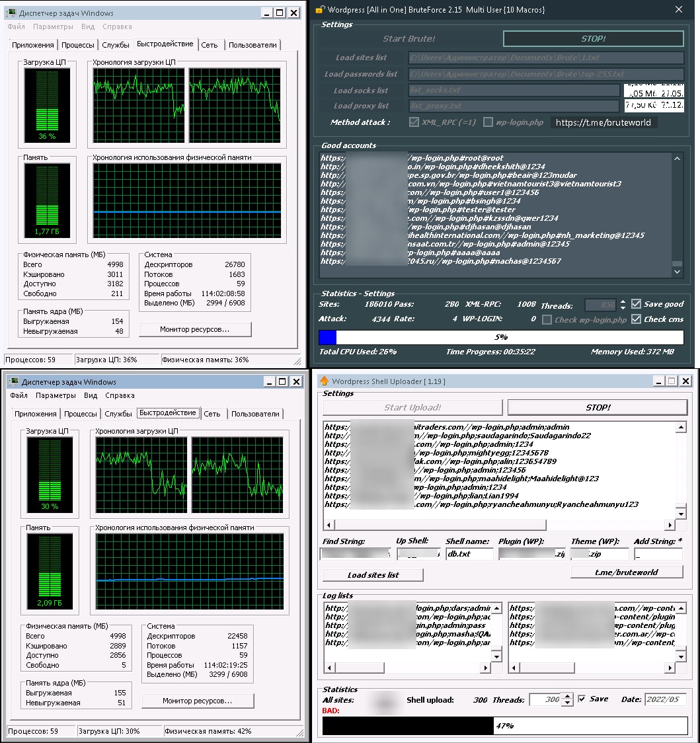Open Пользователи tab in 30% CPU Task Manager

(x=255, y=414)
